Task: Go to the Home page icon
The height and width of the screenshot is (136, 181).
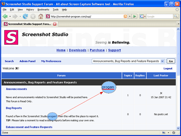Action: [x=40, y=16]
